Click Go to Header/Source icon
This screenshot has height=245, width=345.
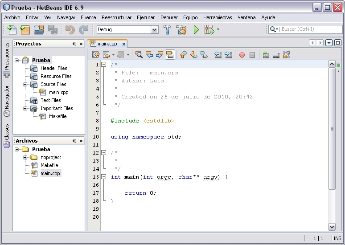click(x=287, y=54)
